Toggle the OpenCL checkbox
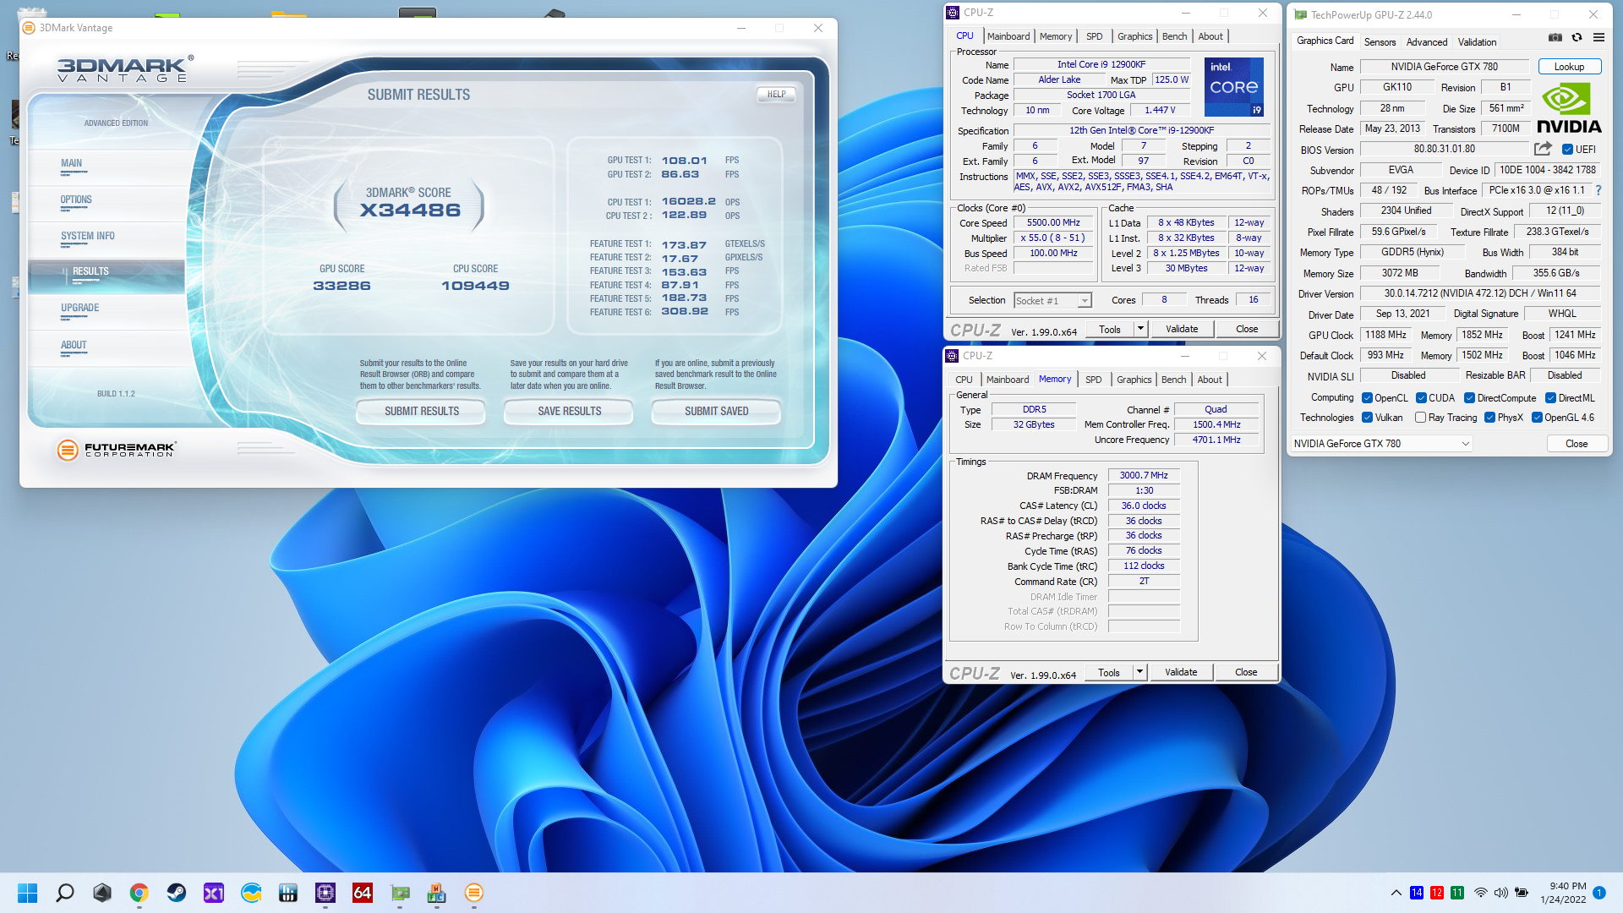This screenshot has height=913, width=1623. click(1367, 398)
